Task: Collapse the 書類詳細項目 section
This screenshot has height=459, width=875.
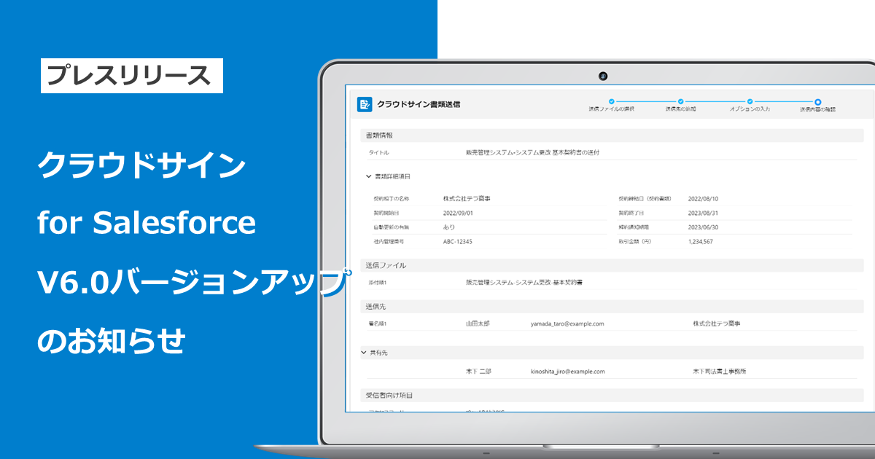Action: 368,176
